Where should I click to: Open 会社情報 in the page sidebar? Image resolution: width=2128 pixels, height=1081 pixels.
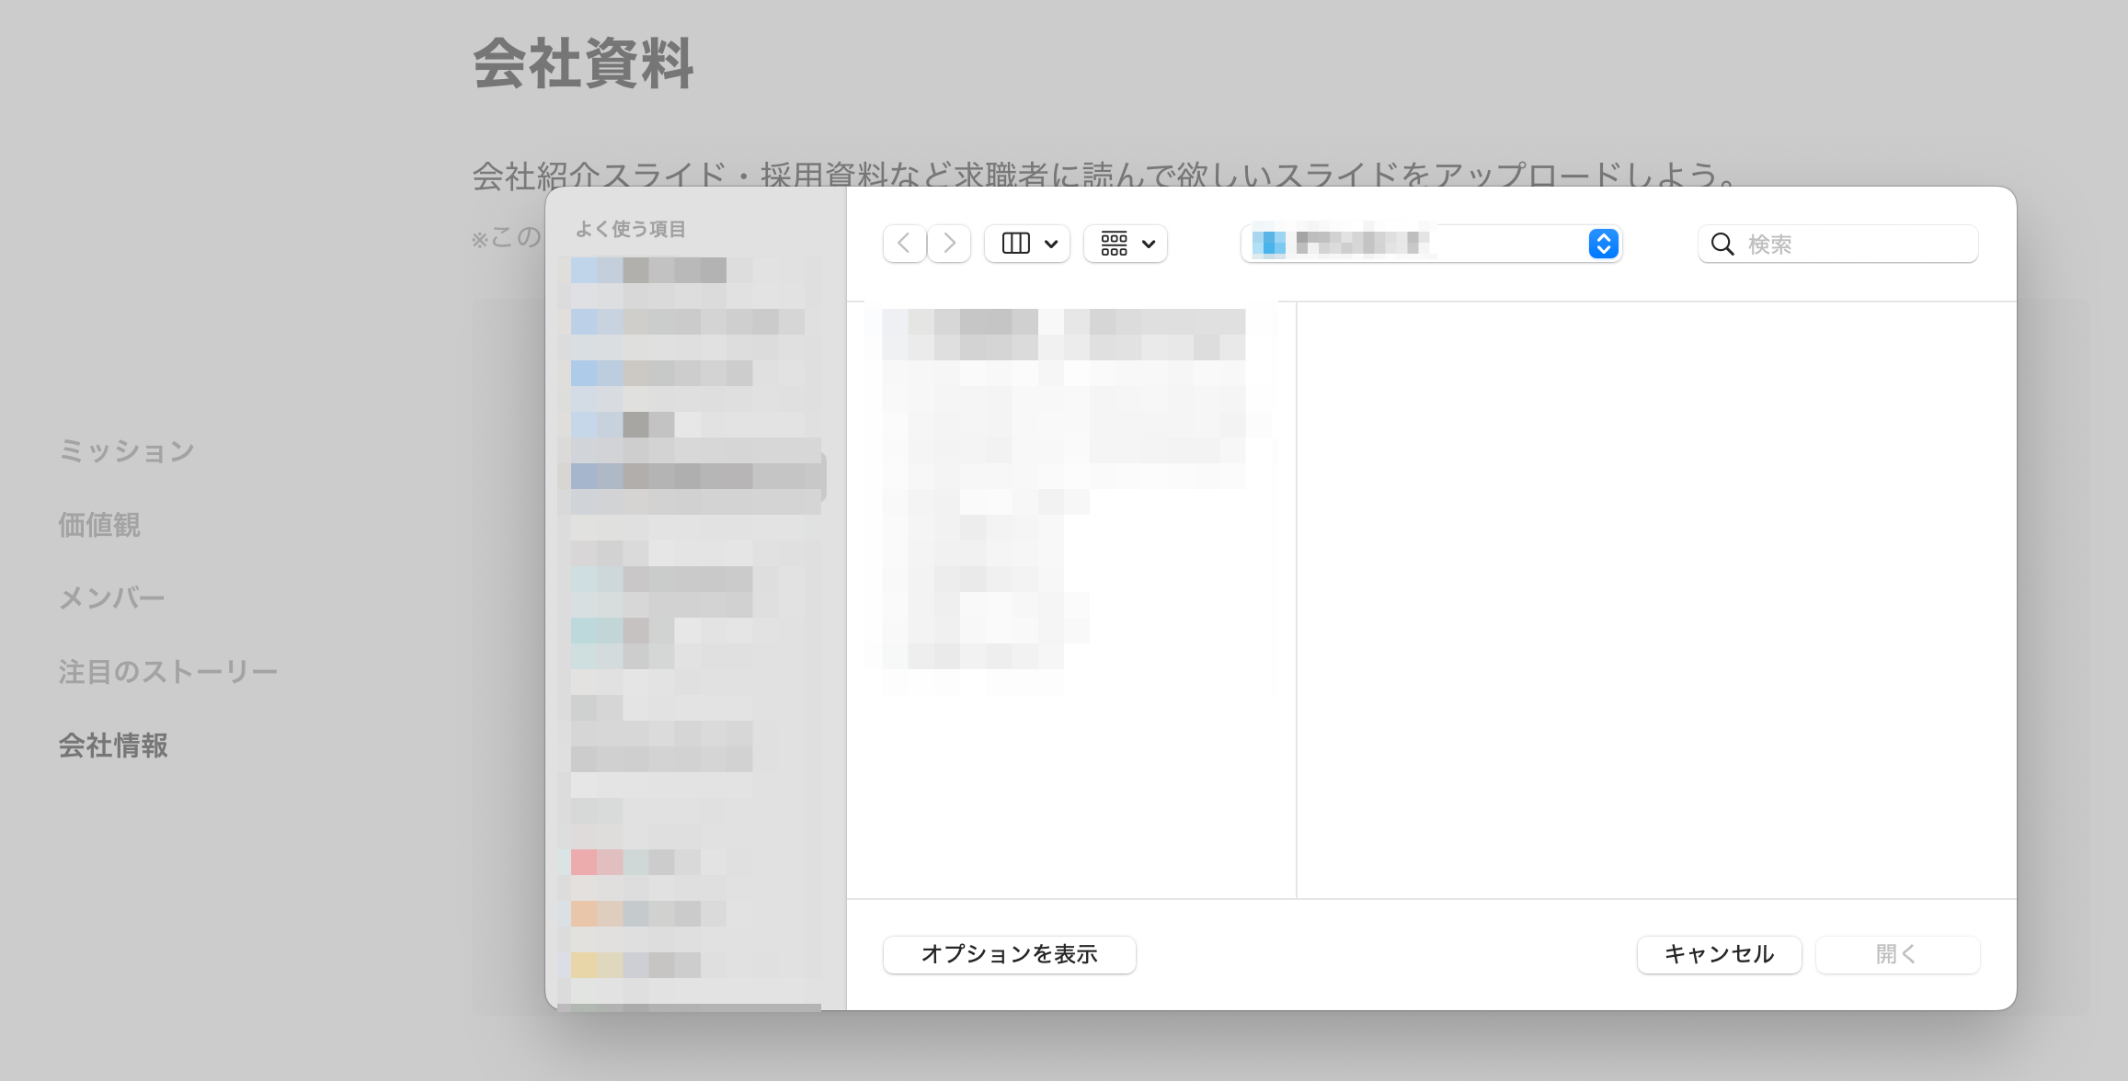[113, 745]
